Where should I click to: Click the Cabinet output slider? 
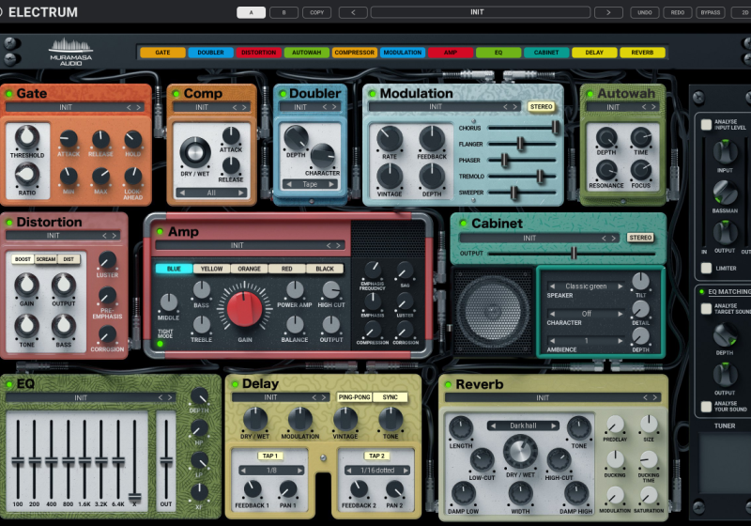pyautogui.click(x=573, y=253)
